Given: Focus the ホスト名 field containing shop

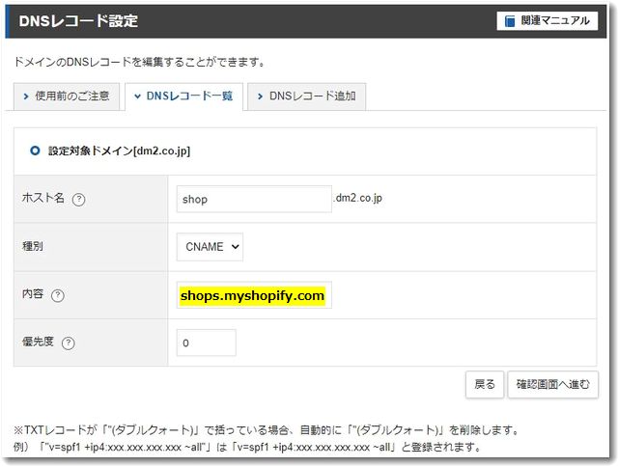Looking at the screenshot, I should pyautogui.click(x=254, y=200).
